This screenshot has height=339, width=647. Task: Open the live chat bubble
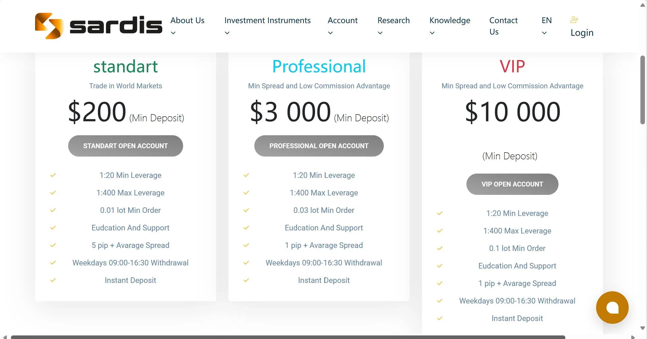click(x=612, y=308)
